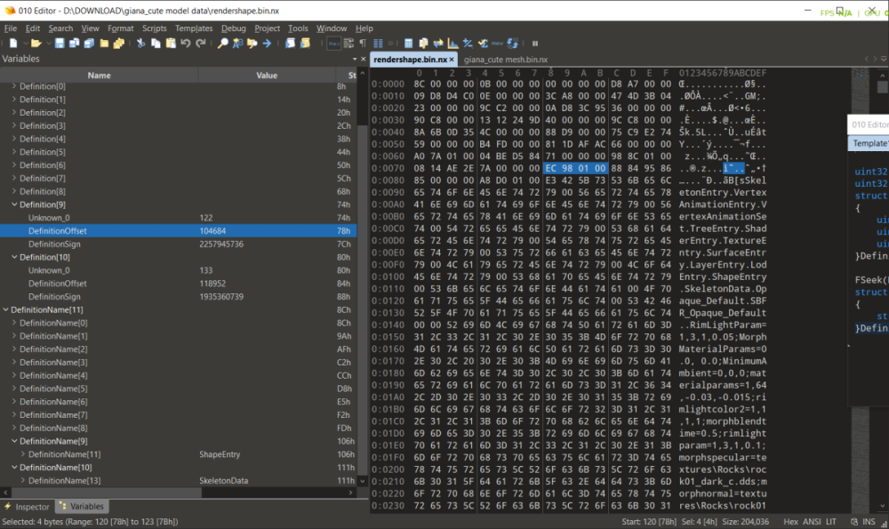This screenshot has width=889, height=529.
Task: Open the Variables panel dropdown arrow
Action: click(355, 59)
